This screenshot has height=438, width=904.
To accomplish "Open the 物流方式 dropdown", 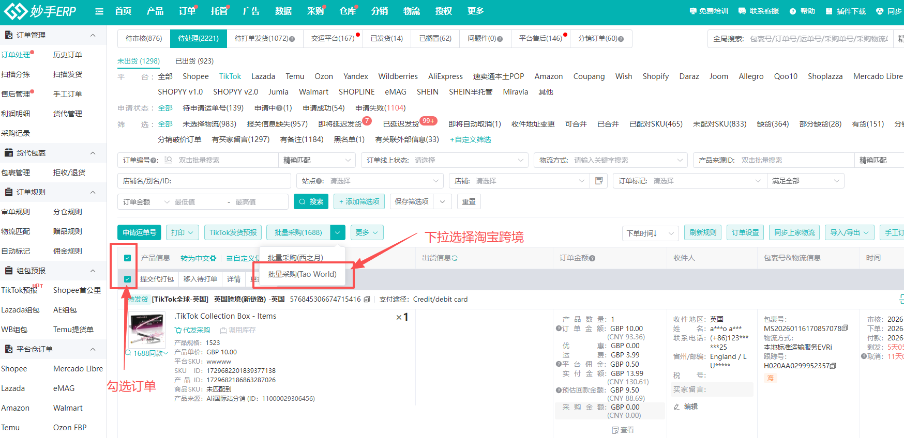I will (611, 160).
